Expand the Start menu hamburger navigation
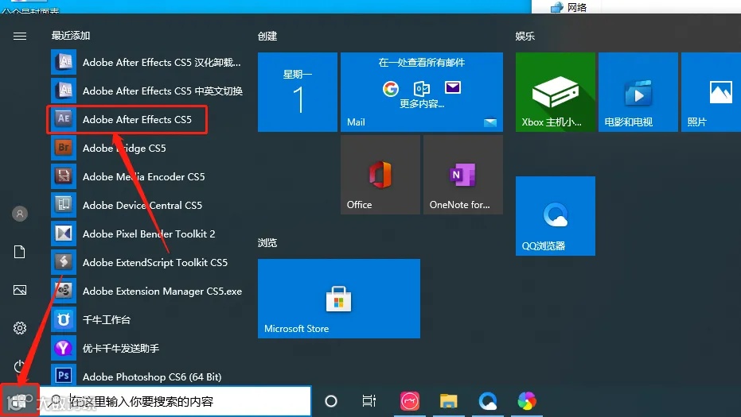 coord(20,37)
